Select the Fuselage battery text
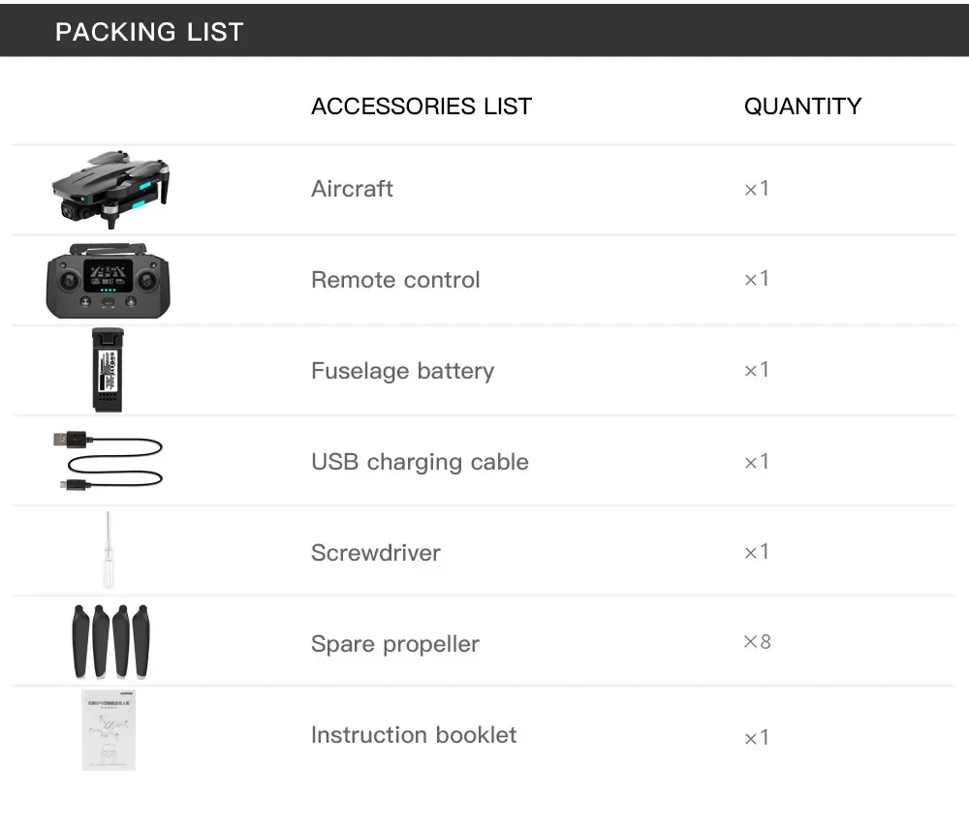 (x=402, y=371)
